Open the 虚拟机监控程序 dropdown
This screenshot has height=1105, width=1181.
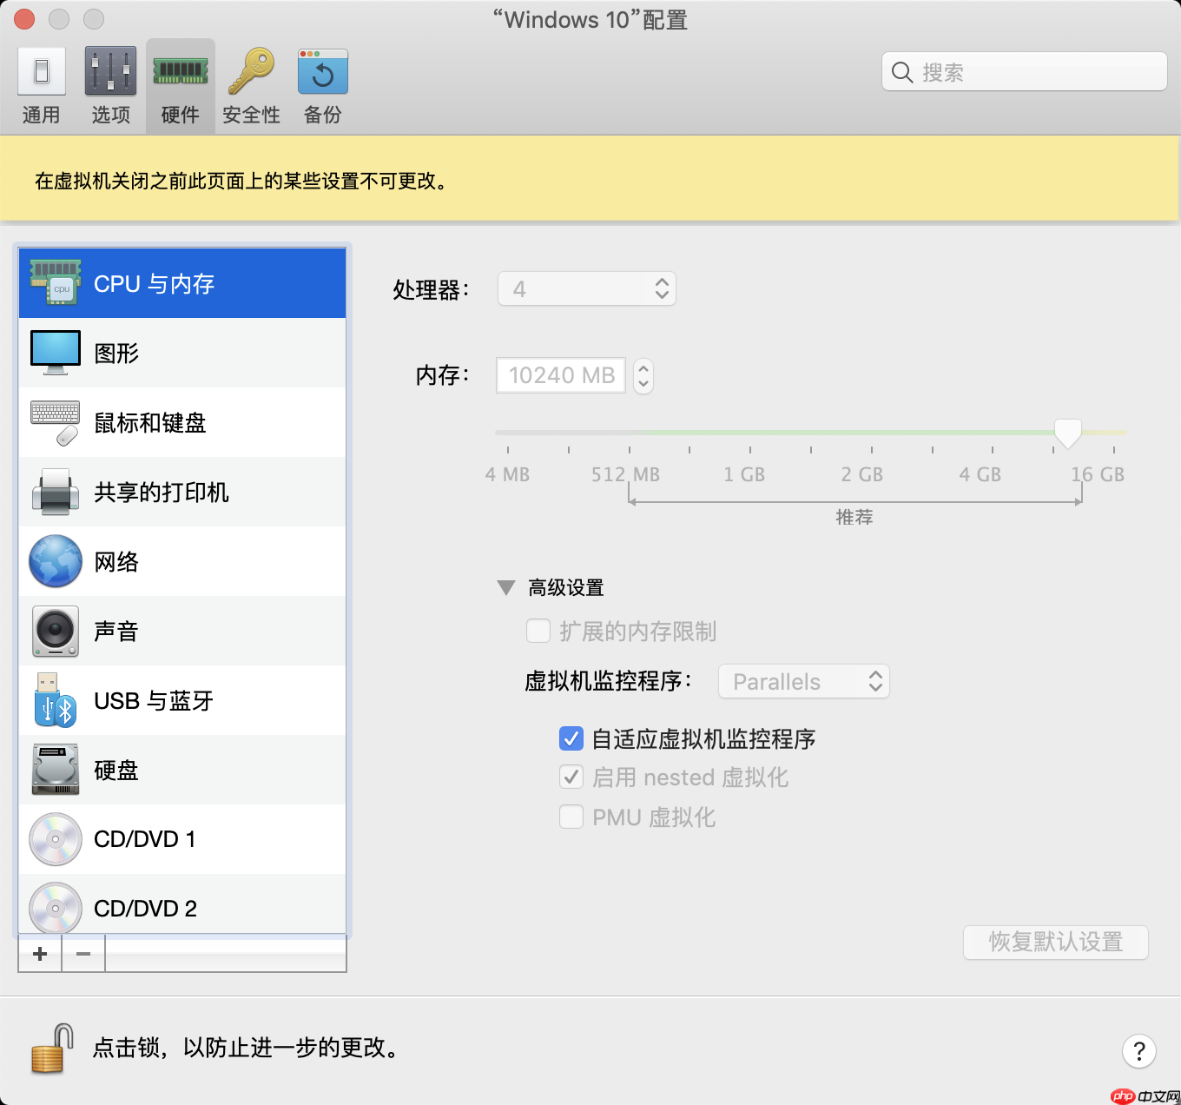[x=803, y=681]
